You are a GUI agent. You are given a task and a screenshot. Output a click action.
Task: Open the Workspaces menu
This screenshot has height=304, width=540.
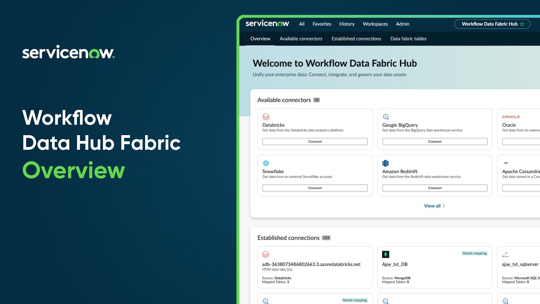375,24
